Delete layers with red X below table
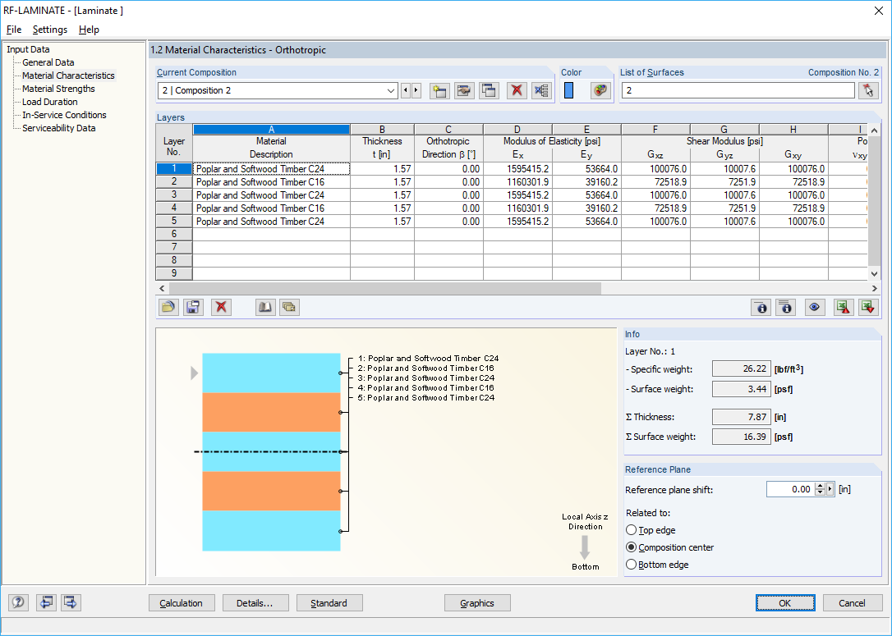This screenshot has height=636, width=892. coord(221,308)
